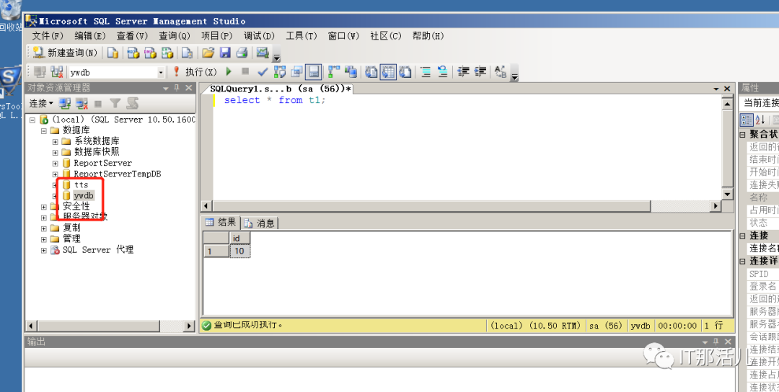Open the 工具(T) menu
779x392 pixels.
coord(301,36)
